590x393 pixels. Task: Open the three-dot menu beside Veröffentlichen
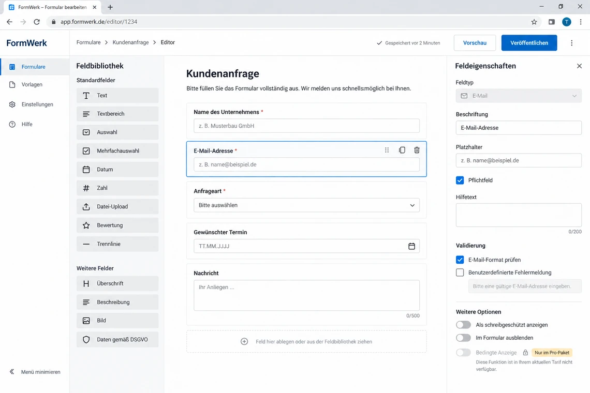coord(571,43)
